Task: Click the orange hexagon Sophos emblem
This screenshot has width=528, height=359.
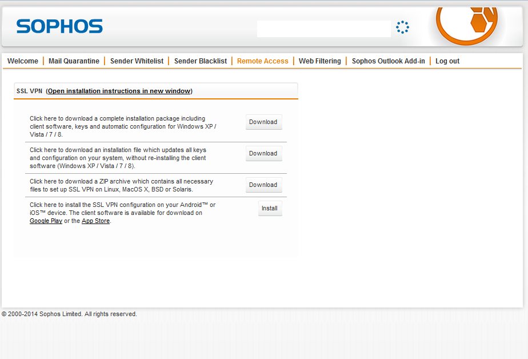Action: (467, 25)
